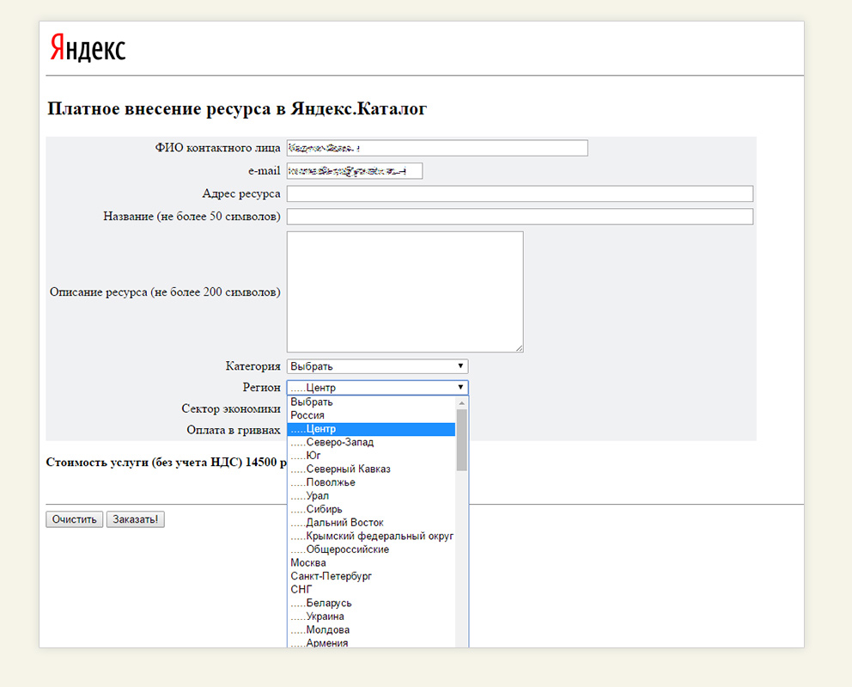Select '.....Беларусь' region option
Image resolution: width=852 pixels, height=687 pixels.
(371, 604)
